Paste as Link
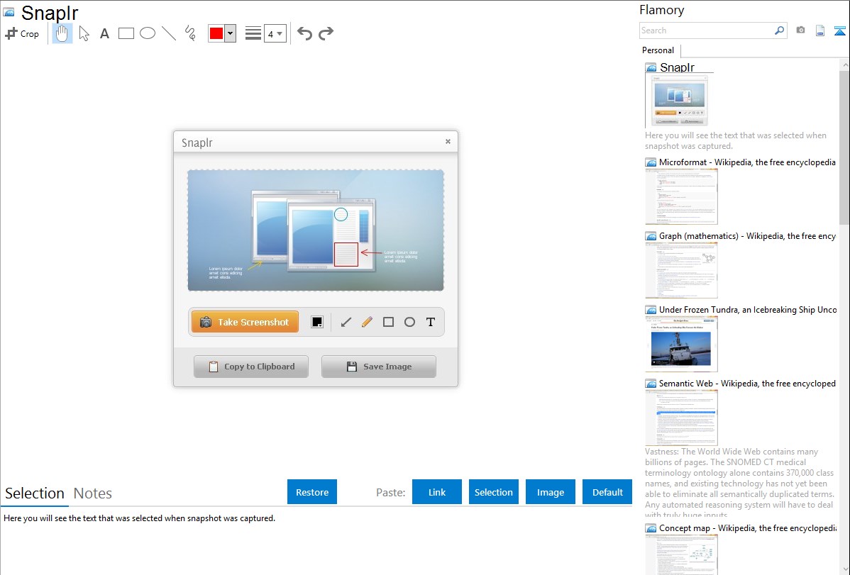This screenshot has height=575, width=850. point(437,492)
